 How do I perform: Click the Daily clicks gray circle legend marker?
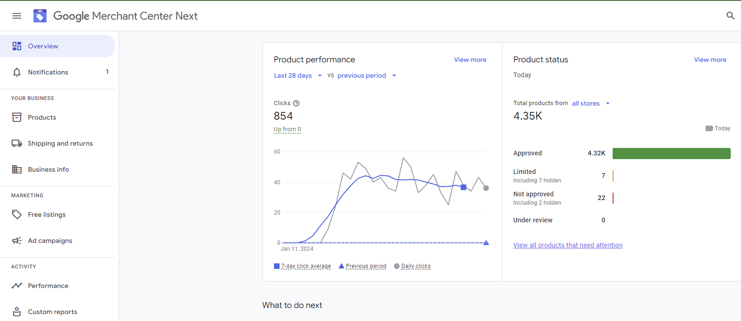(x=397, y=266)
